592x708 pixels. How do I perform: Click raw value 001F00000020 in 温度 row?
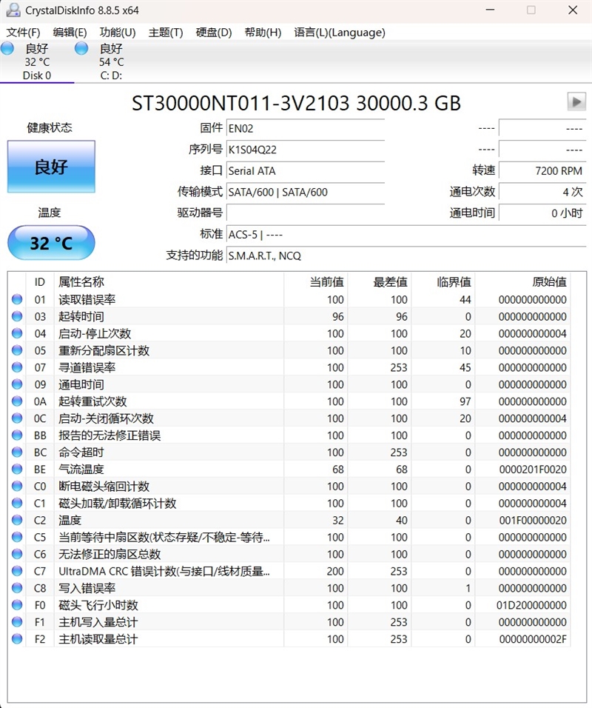(533, 521)
